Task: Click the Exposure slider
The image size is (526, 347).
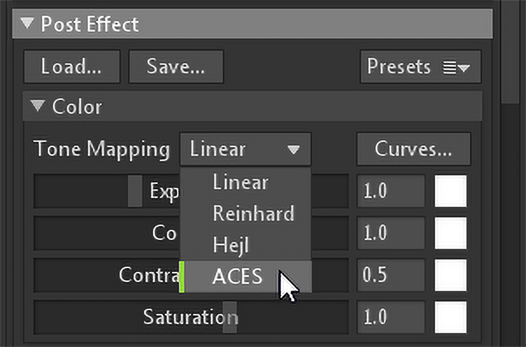Action: click(x=105, y=191)
